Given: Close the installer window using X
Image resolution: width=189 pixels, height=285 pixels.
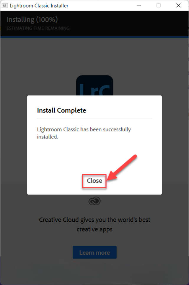Looking at the screenshot, I should pos(178,6).
